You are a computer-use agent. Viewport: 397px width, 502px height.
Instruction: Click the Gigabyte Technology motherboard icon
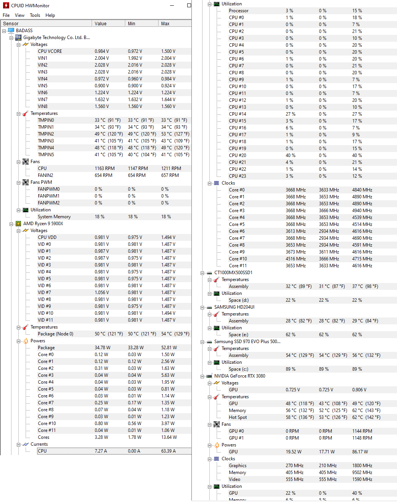(18, 38)
